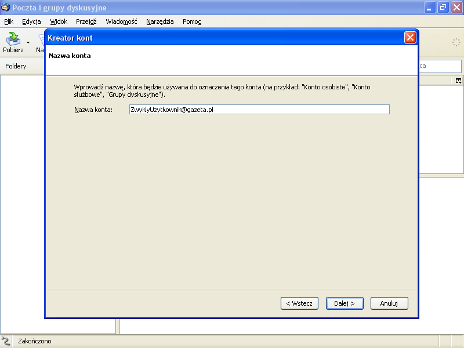The width and height of the screenshot is (464, 348).
Task: Open the Plik menu
Action: pyautogui.click(x=9, y=21)
